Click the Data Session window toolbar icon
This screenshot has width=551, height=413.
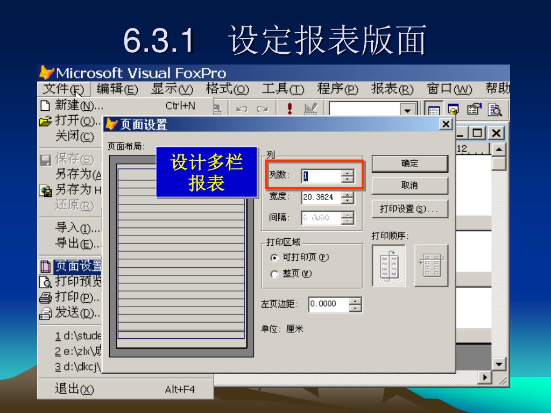point(453,110)
